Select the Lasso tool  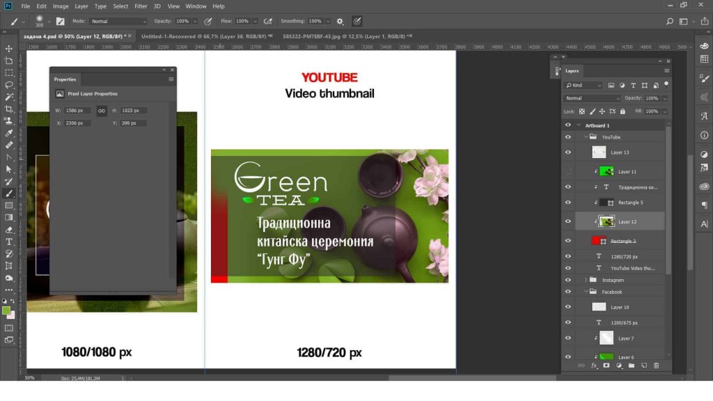click(x=8, y=85)
